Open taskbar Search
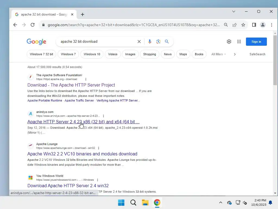Image resolution: width=278 pixels, height=209 pixels. point(133,202)
